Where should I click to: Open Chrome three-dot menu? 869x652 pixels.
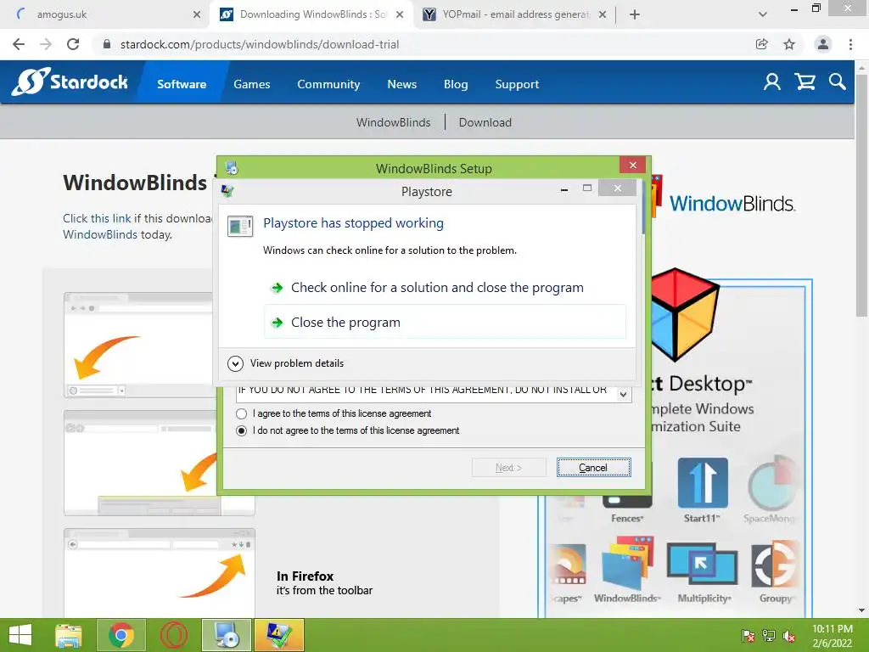[x=850, y=44]
